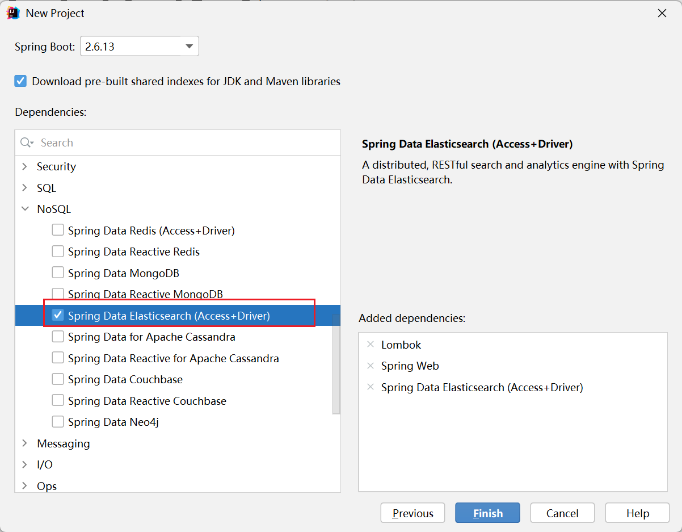
Task: Collapse the NoSQL category
Action: point(25,210)
